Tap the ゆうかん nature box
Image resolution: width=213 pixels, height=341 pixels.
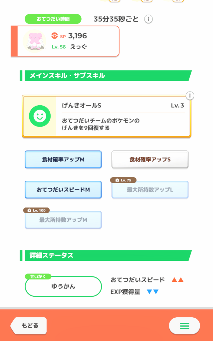click(x=63, y=286)
